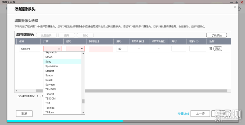This screenshot has height=125, width=245.
Task: Click the HTTPS 端口 column header
Action: (x=159, y=41)
